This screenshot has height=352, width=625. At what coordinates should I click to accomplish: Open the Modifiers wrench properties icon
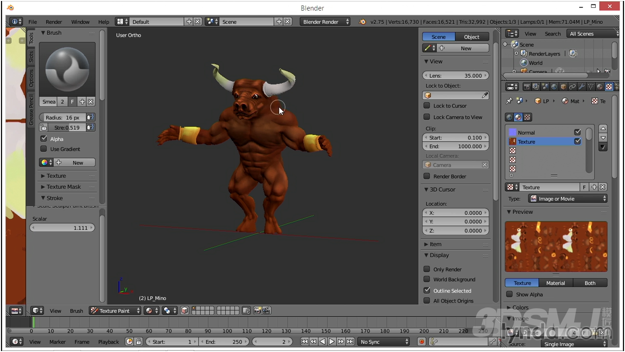coord(582,87)
